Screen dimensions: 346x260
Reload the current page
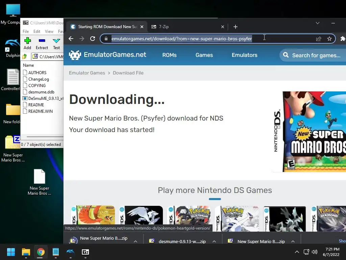(93, 39)
